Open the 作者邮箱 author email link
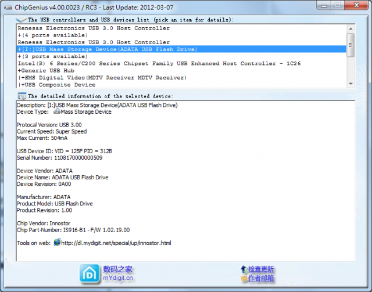 pos(261,278)
